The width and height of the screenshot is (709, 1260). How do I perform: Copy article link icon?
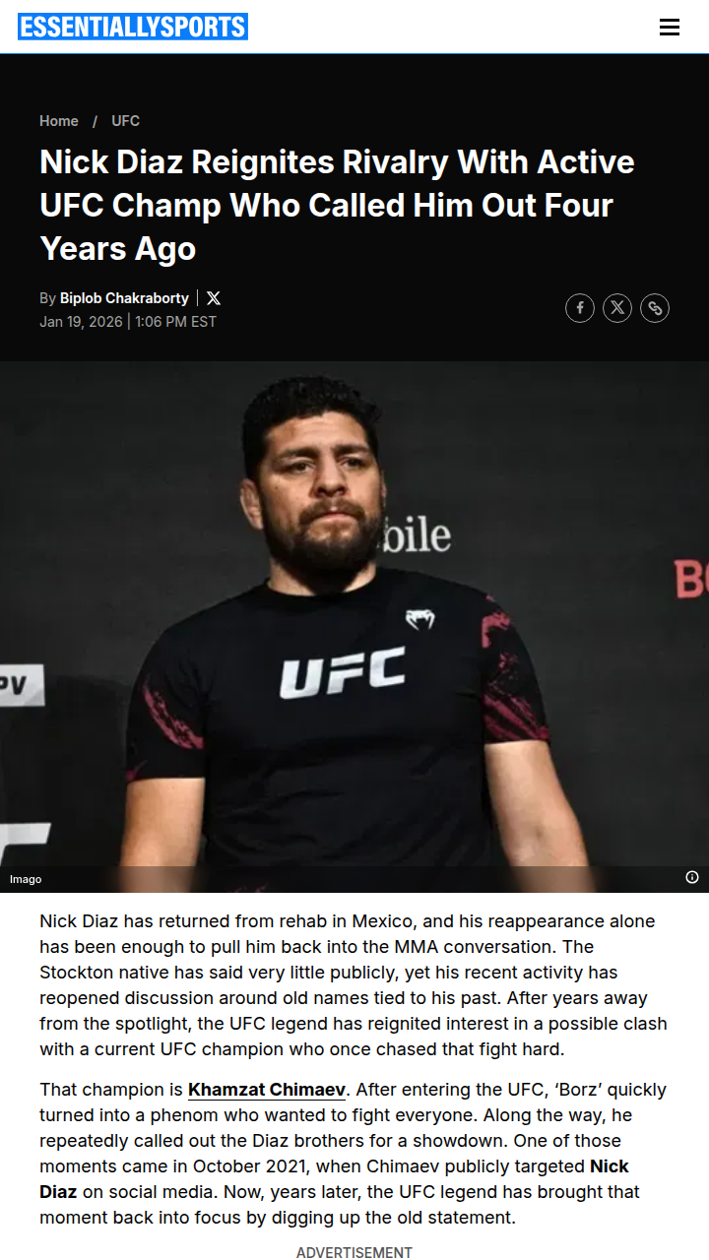coord(655,308)
